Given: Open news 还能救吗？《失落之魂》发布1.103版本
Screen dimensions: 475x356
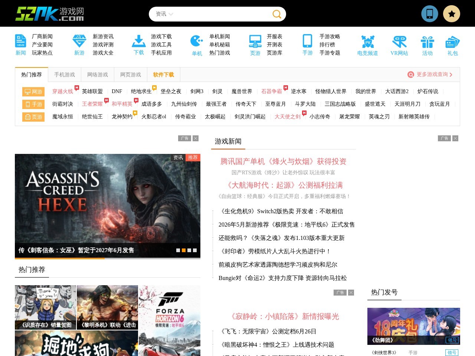Looking at the screenshot, I should point(282,238).
